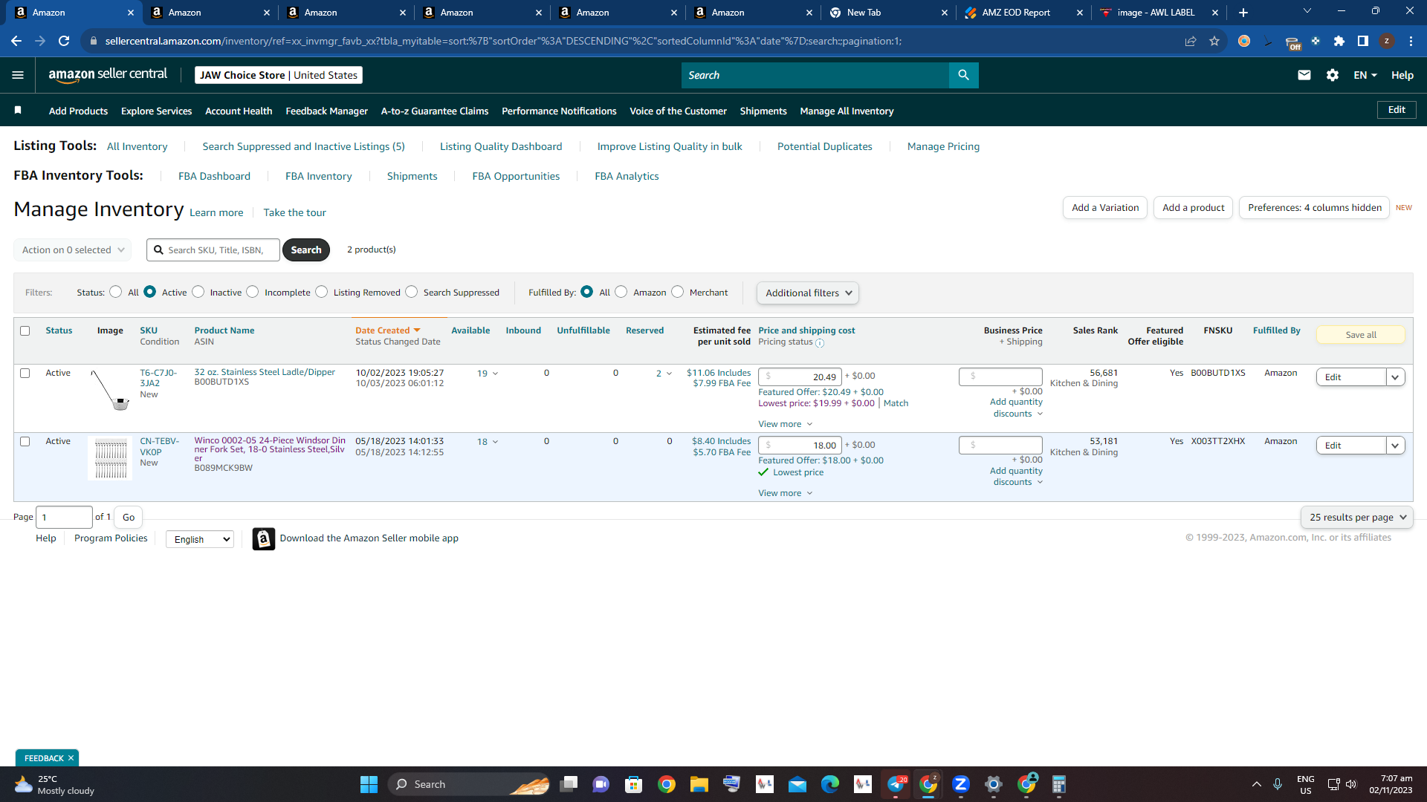This screenshot has width=1427, height=802.
Task: Select the All status radio button
Action: point(116,292)
